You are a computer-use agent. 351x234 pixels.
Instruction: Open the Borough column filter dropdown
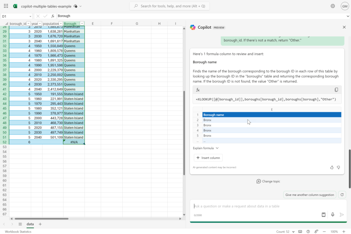82,24
